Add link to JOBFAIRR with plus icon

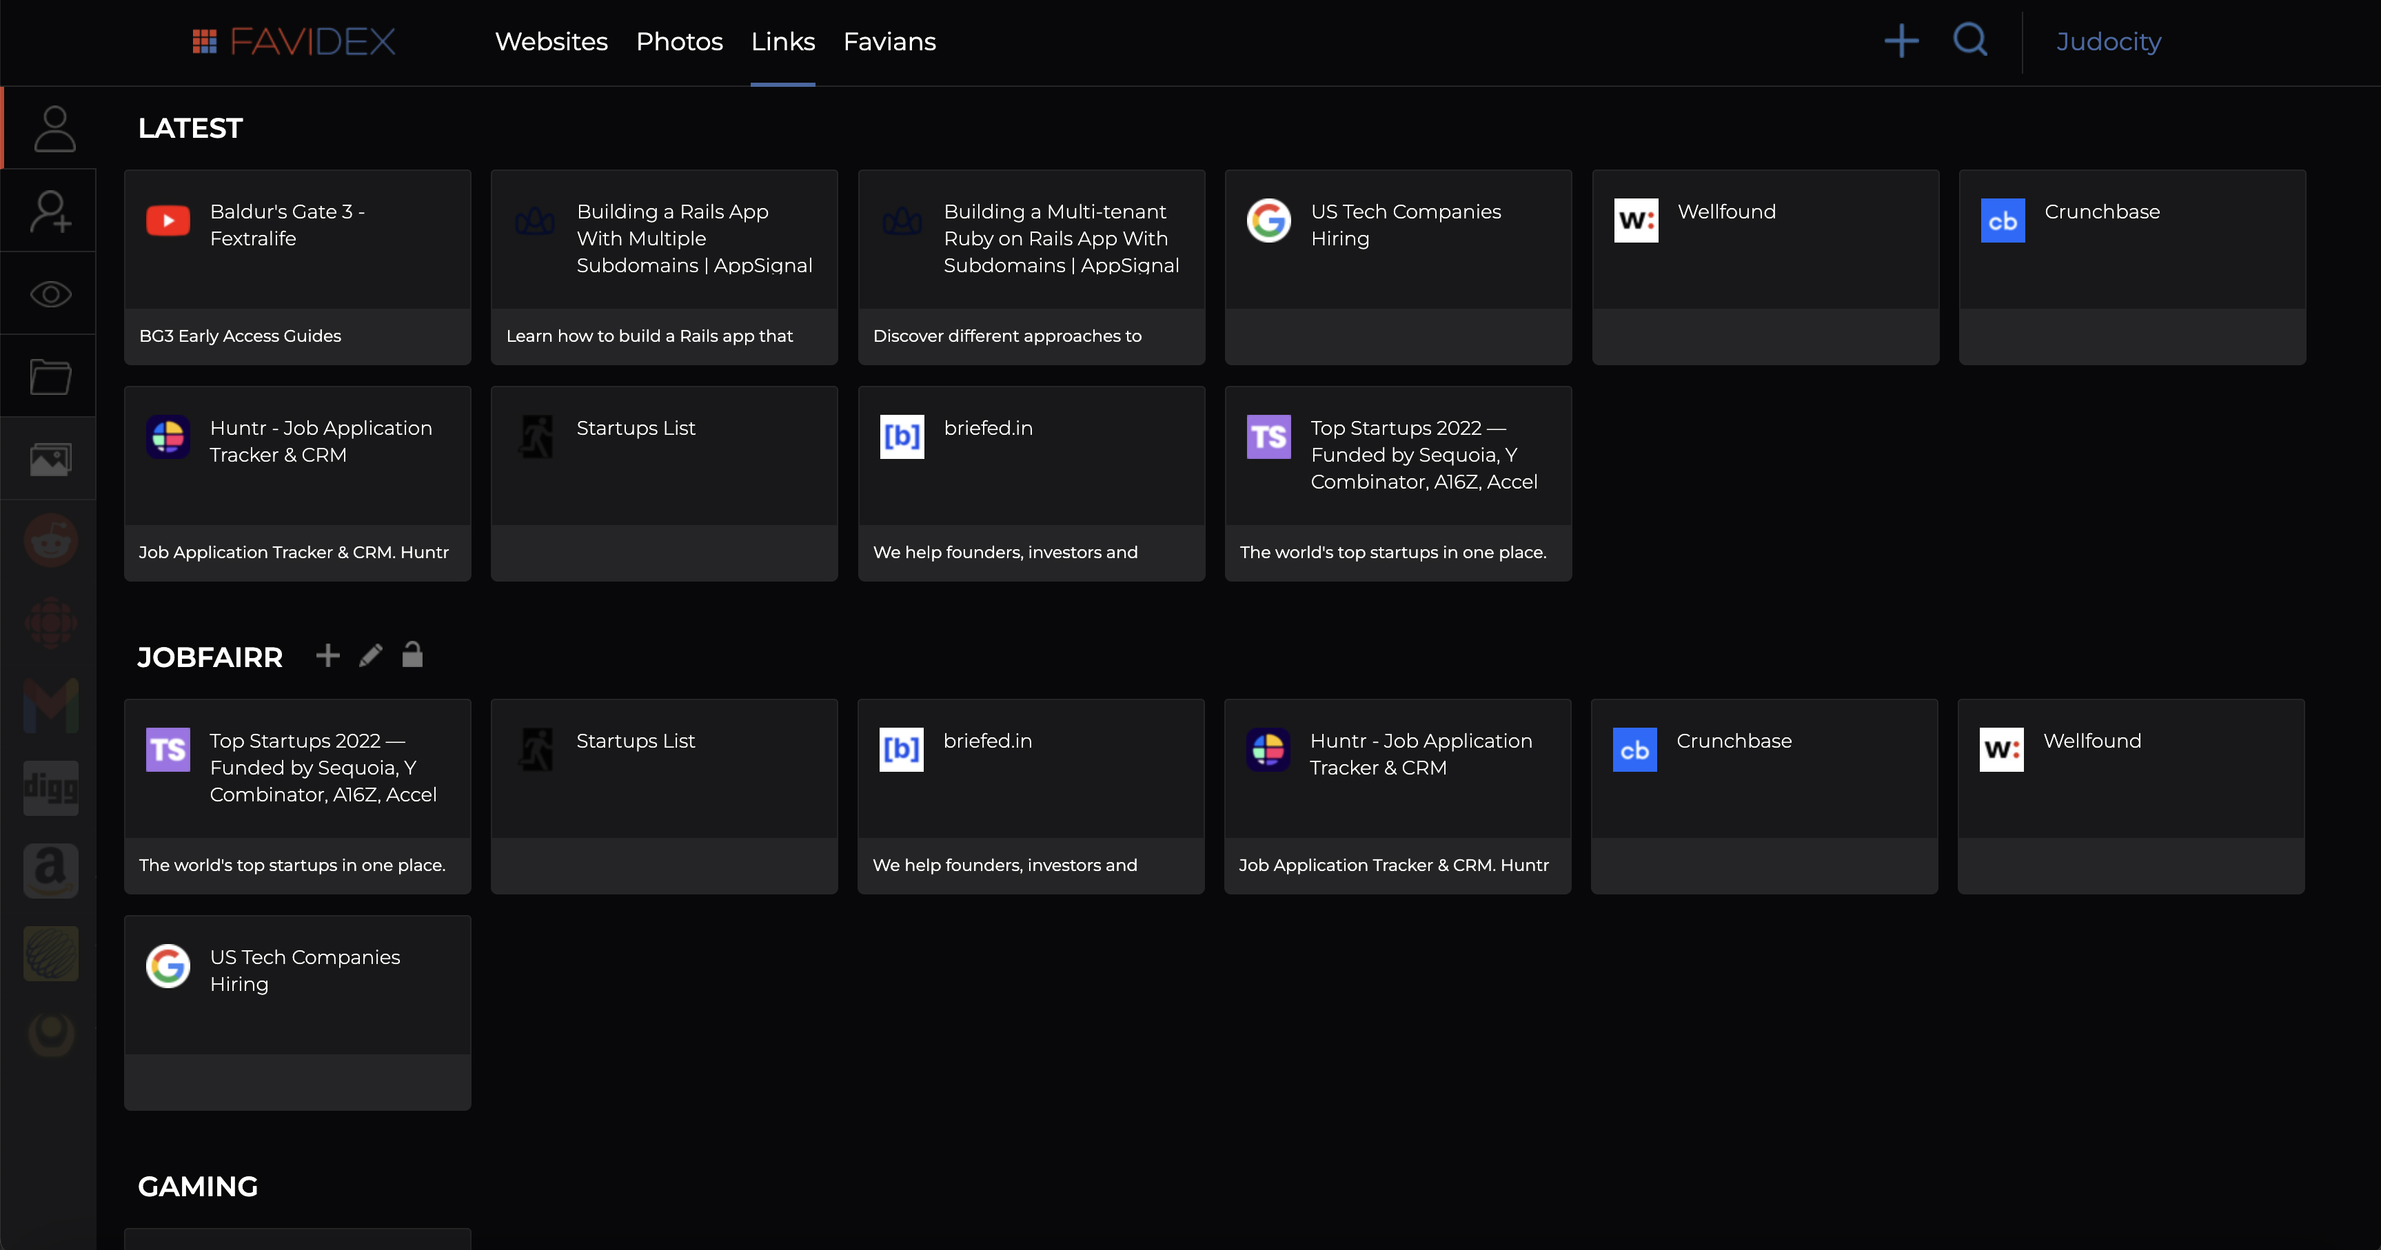point(328,655)
